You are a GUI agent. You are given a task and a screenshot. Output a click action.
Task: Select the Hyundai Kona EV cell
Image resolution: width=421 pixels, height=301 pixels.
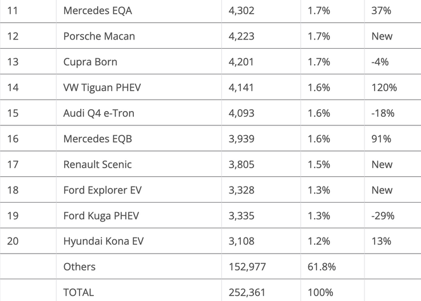103,241
